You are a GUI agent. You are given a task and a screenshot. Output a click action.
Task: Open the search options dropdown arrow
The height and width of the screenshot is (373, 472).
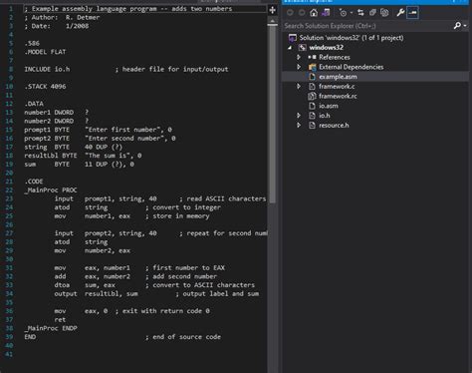465,26
